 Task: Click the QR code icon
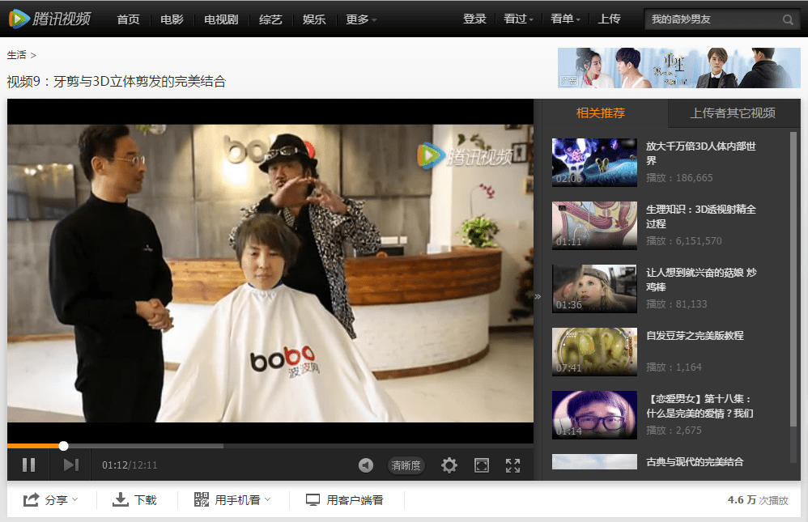click(x=202, y=499)
